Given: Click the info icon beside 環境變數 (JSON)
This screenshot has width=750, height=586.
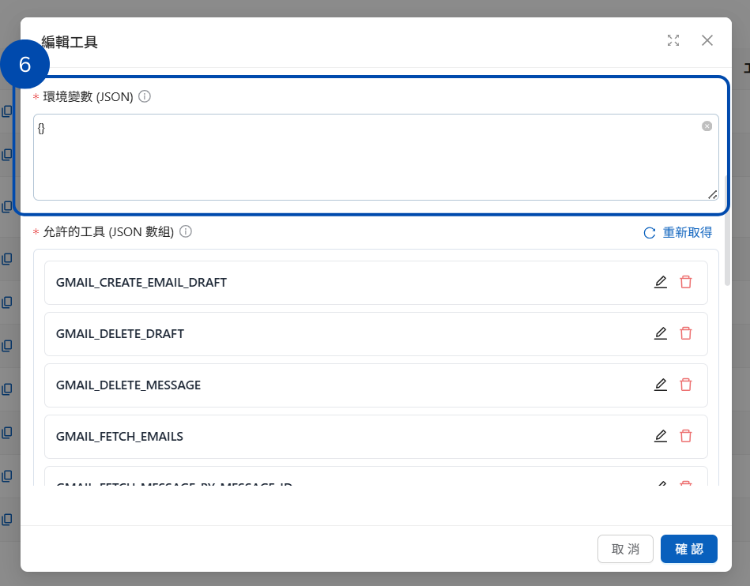Looking at the screenshot, I should pos(145,96).
